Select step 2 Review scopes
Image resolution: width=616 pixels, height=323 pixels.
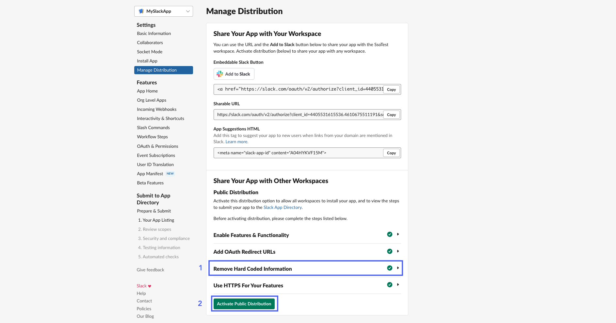click(154, 229)
